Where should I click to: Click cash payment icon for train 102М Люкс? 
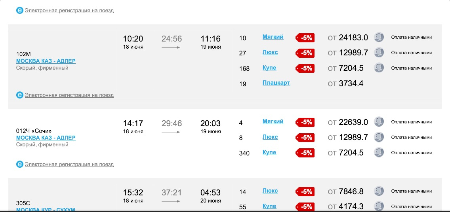pyautogui.click(x=379, y=52)
